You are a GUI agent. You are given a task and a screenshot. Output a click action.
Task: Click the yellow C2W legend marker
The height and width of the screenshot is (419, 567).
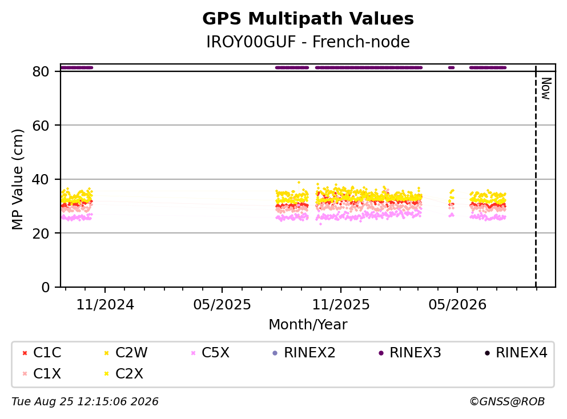(107, 353)
